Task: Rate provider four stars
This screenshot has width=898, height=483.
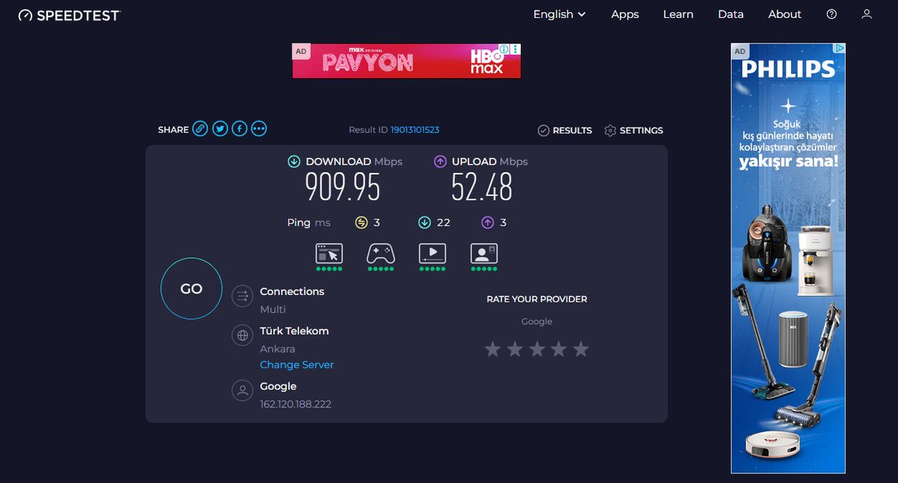Action: [x=559, y=349]
